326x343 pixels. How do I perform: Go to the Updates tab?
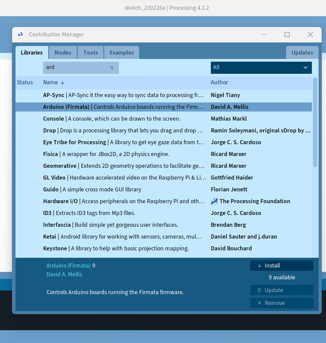click(302, 53)
